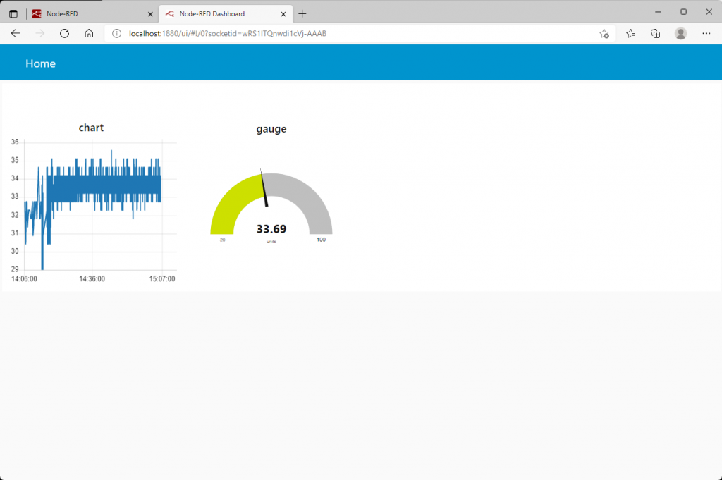
Task: Click the Forward navigation arrow
Action: pyautogui.click(x=40, y=33)
